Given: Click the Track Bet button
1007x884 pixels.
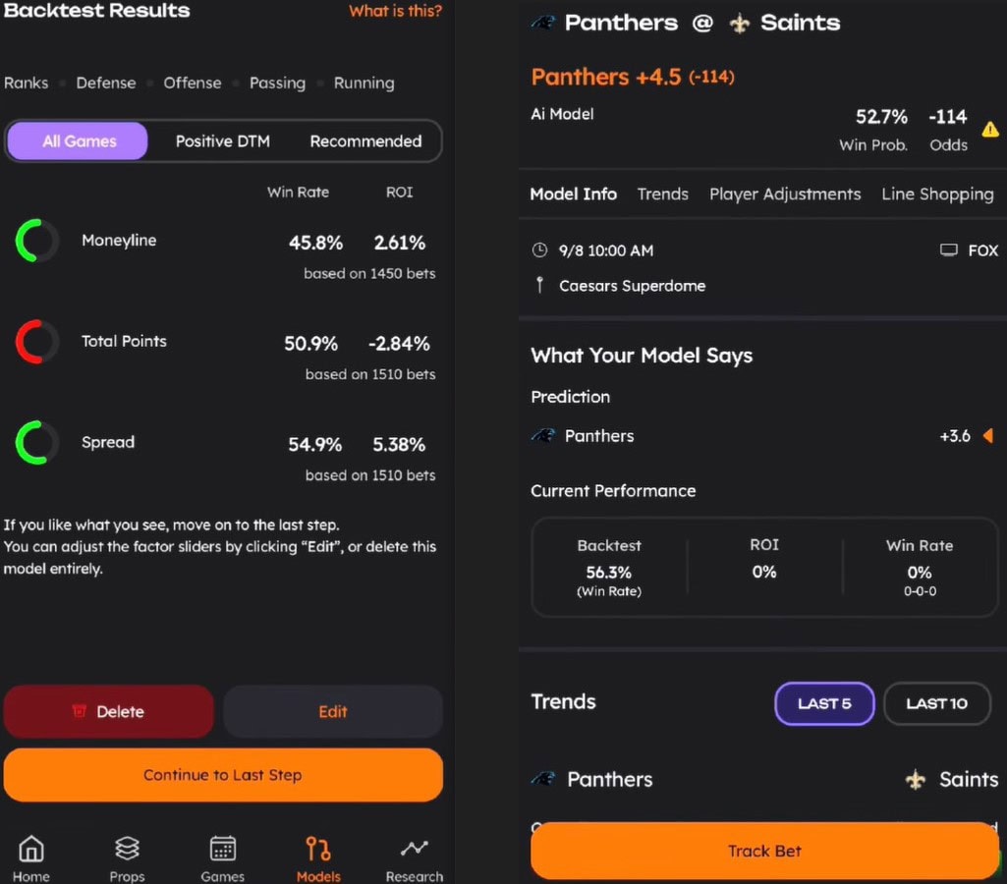Looking at the screenshot, I should click(x=765, y=852).
